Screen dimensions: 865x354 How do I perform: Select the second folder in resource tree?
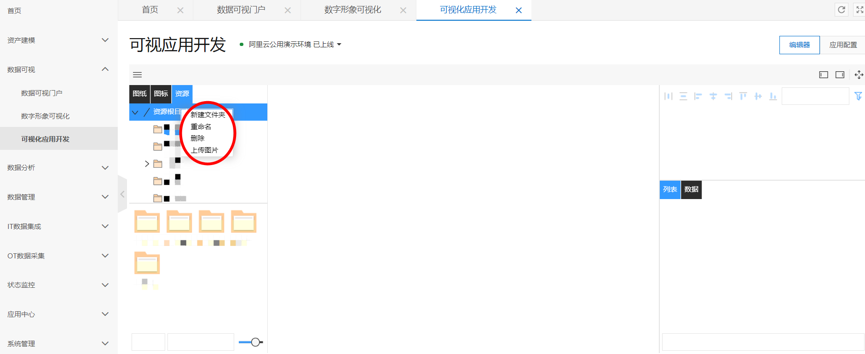[x=158, y=147]
